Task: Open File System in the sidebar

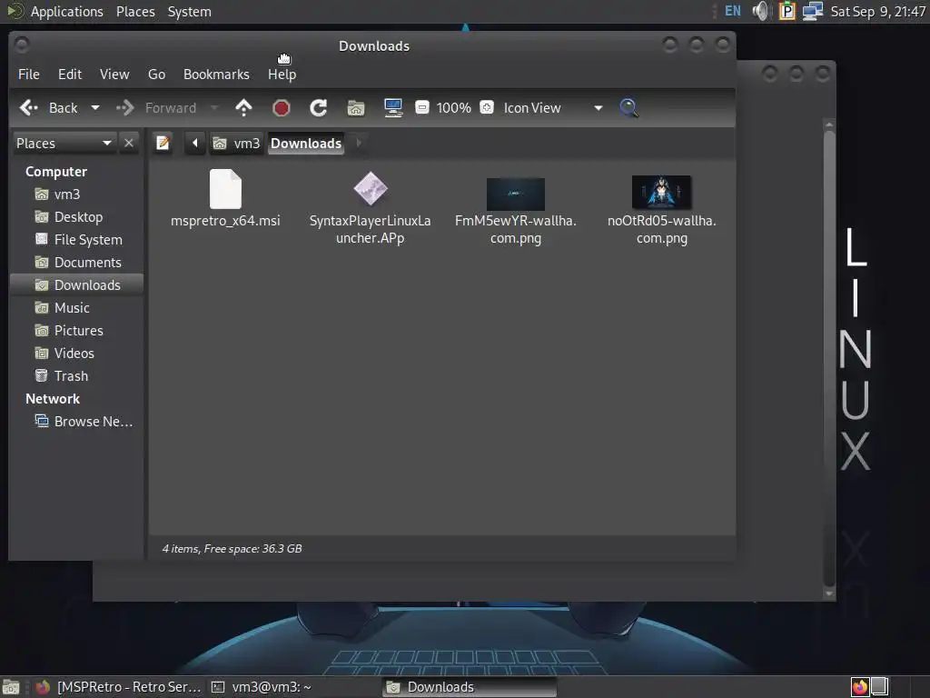Action: [76, 239]
